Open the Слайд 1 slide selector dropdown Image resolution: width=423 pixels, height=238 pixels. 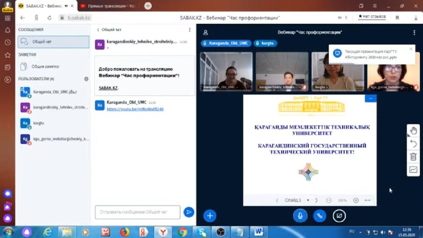point(297,200)
